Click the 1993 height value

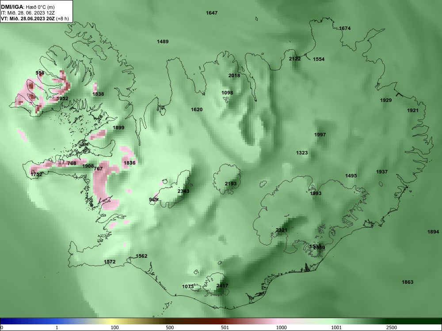coord(316,194)
